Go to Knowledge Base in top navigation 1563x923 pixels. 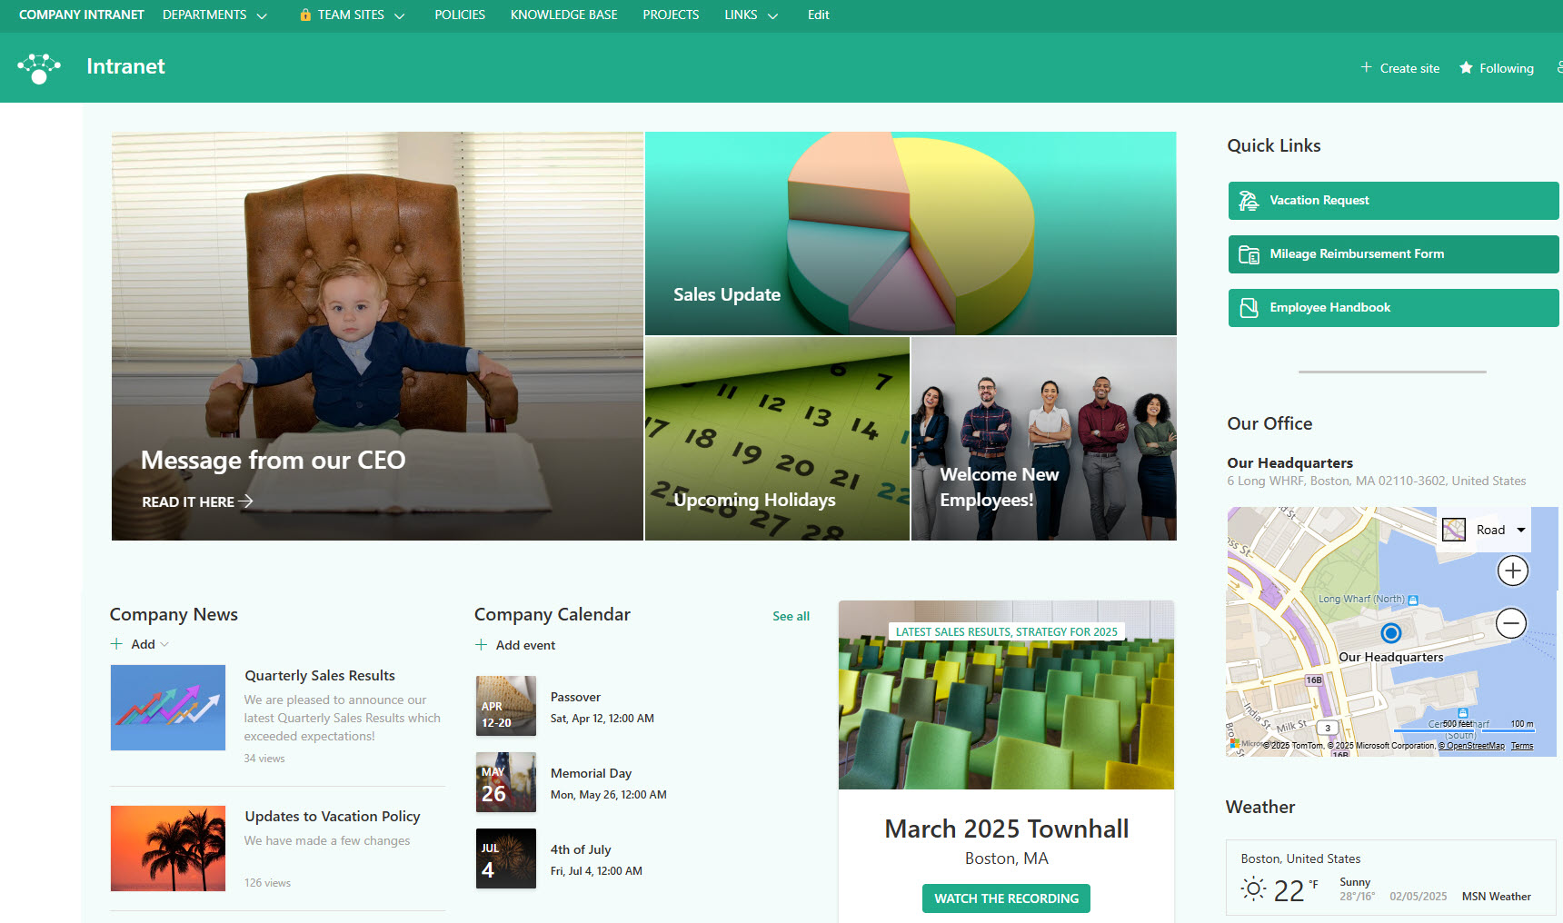pyautogui.click(x=563, y=15)
